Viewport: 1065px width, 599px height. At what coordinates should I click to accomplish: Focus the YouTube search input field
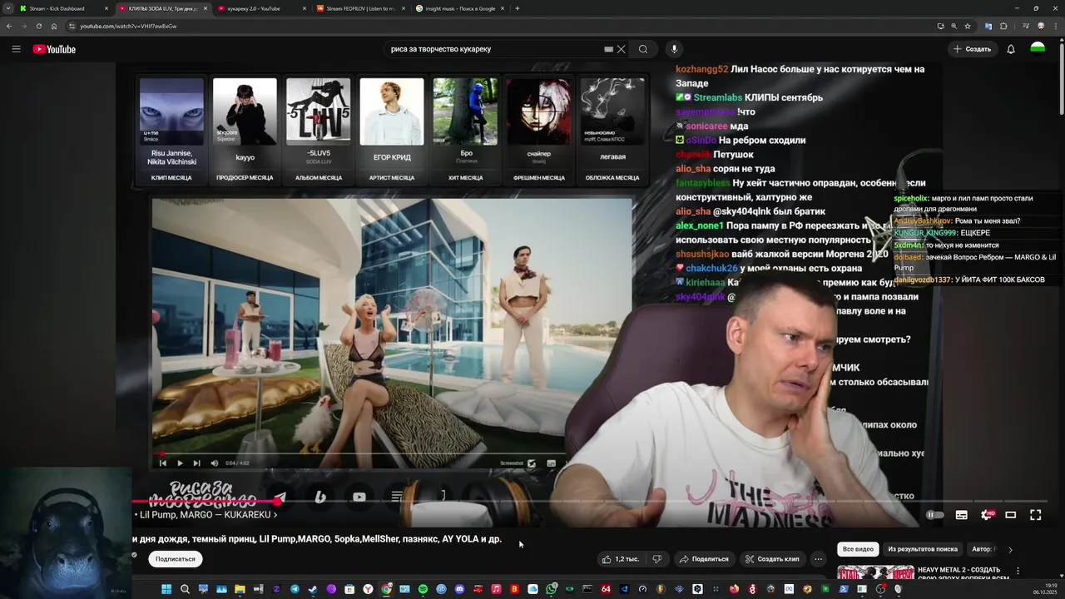click(495, 49)
